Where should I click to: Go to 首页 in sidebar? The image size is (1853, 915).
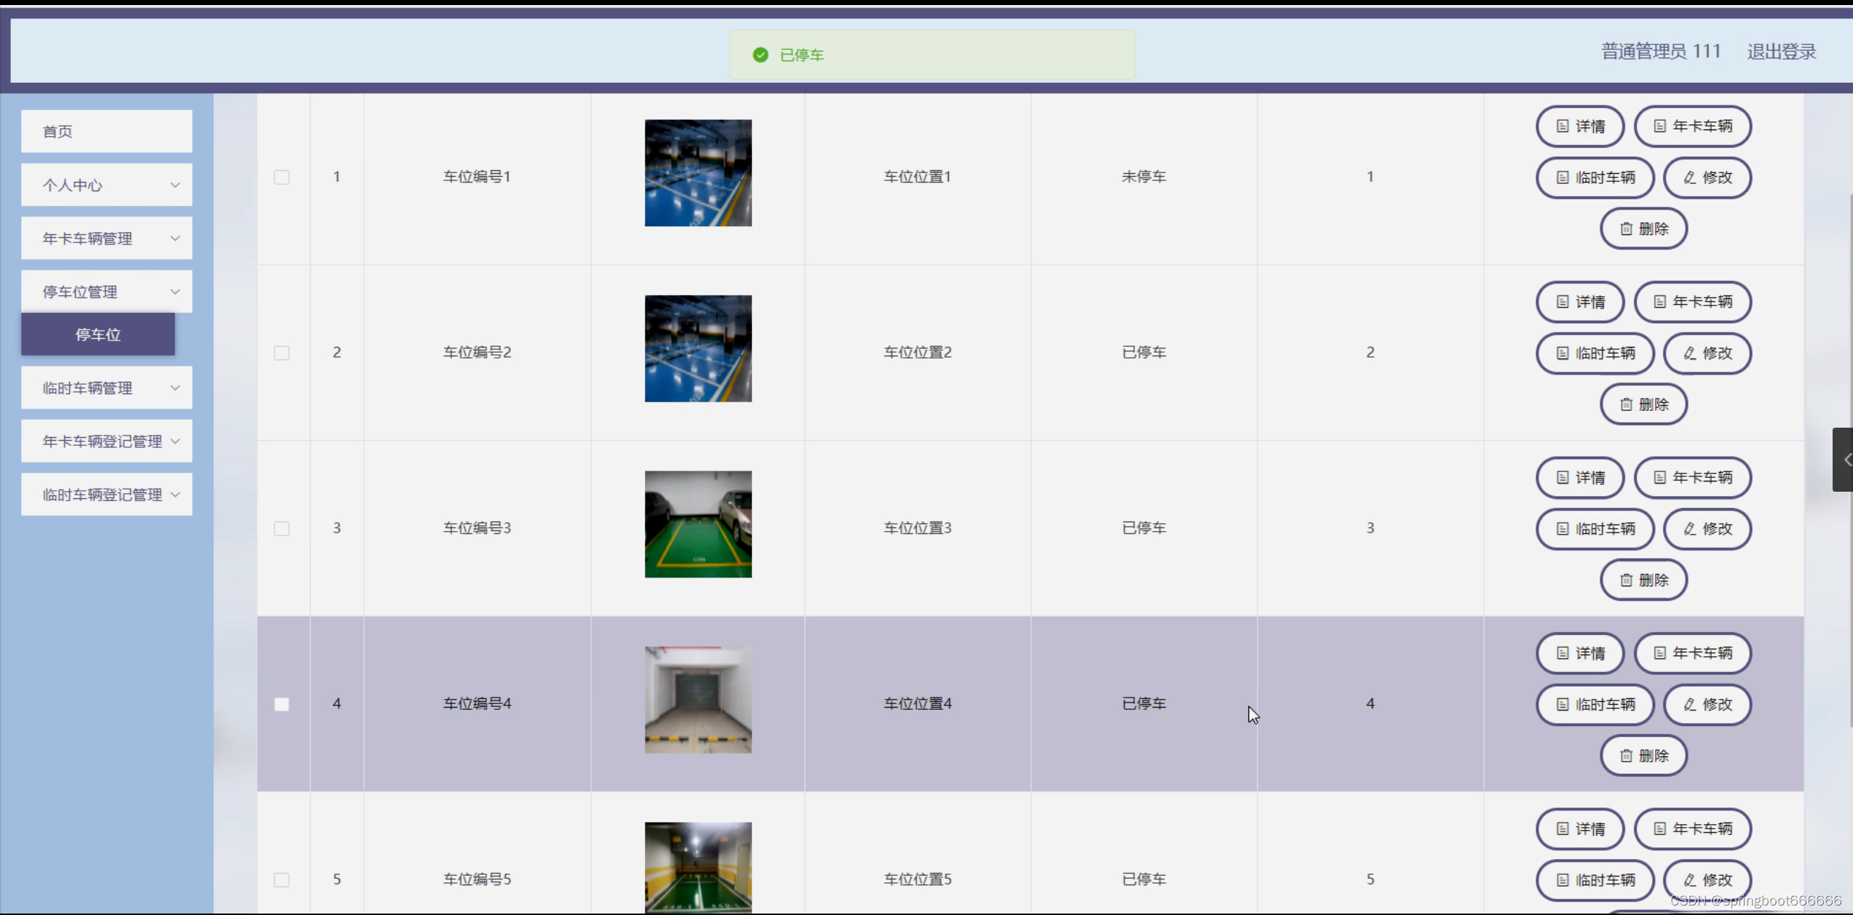coord(106,132)
